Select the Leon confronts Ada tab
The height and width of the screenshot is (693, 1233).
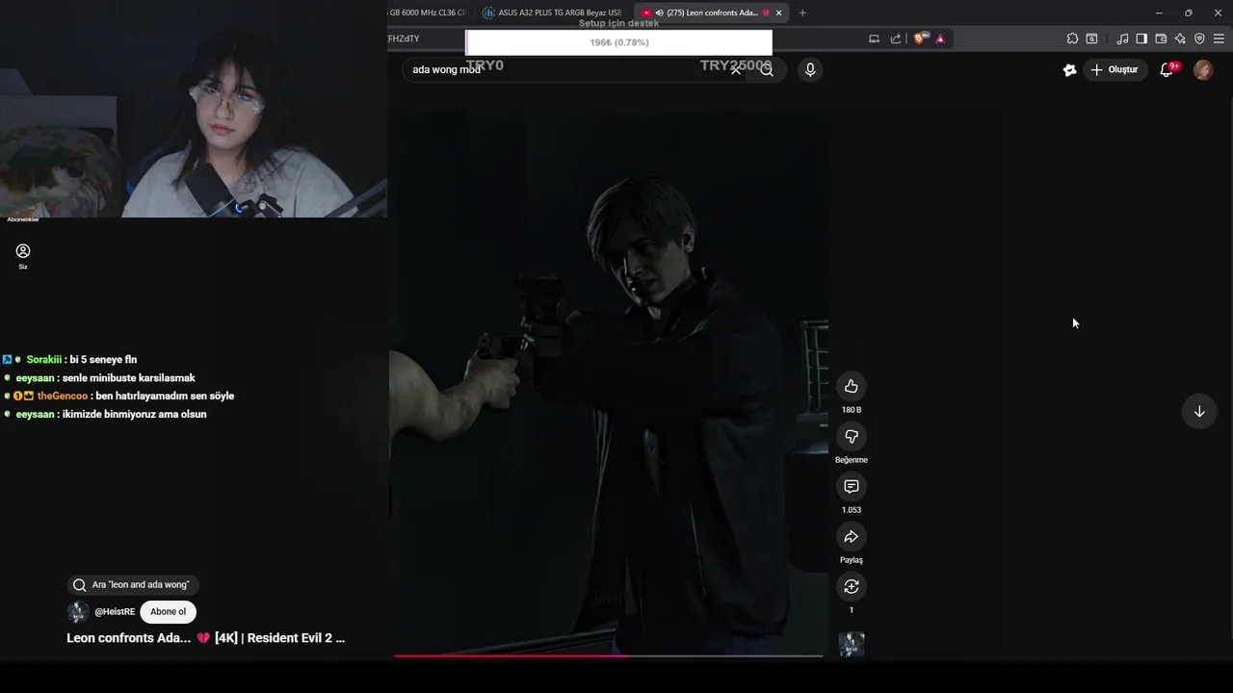click(x=711, y=13)
